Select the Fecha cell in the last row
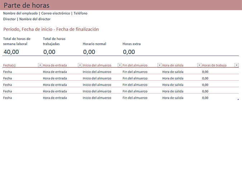 point(8,98)
